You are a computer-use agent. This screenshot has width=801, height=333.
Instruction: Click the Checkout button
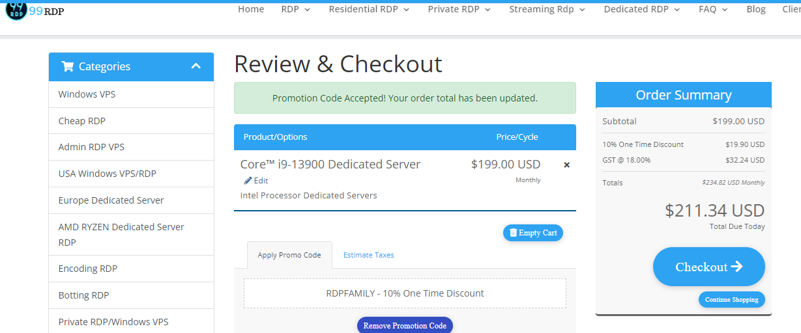coord(709,267)
